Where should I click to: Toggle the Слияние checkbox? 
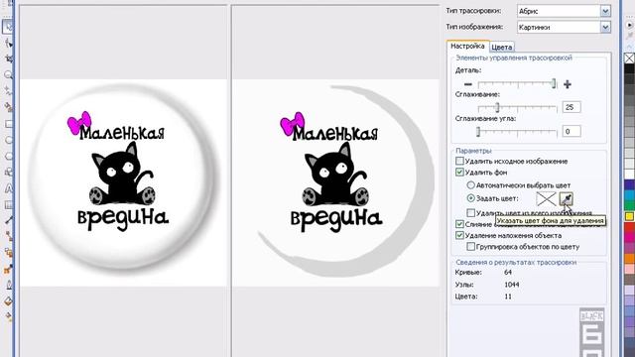(x=459, y=224)
